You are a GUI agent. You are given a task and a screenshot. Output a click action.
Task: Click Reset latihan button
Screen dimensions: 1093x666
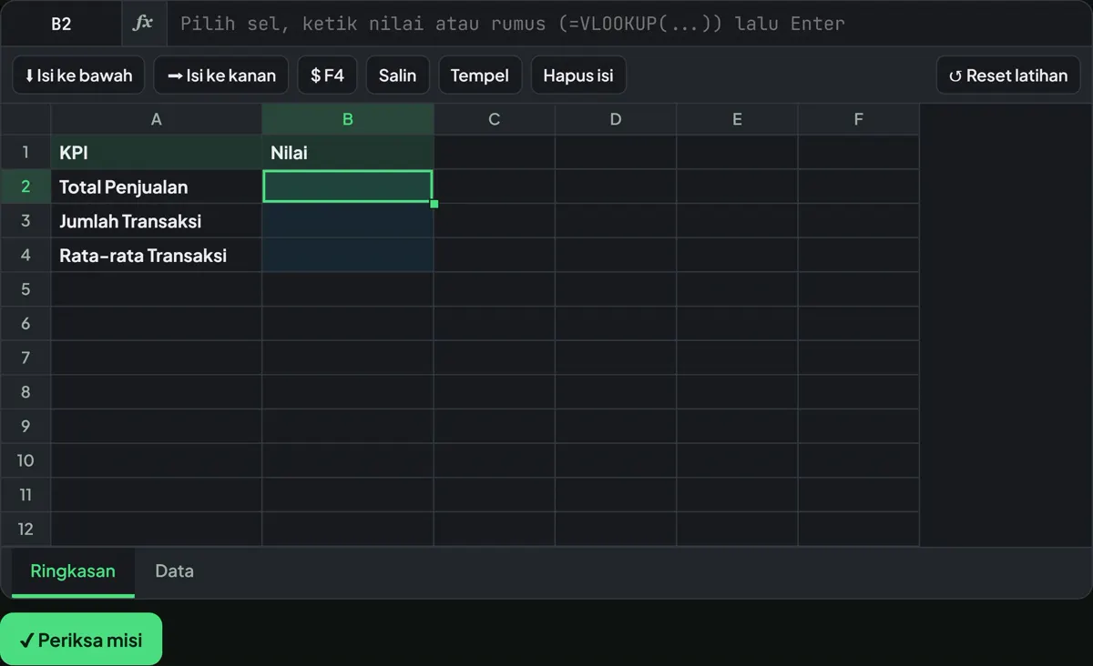1008,76
